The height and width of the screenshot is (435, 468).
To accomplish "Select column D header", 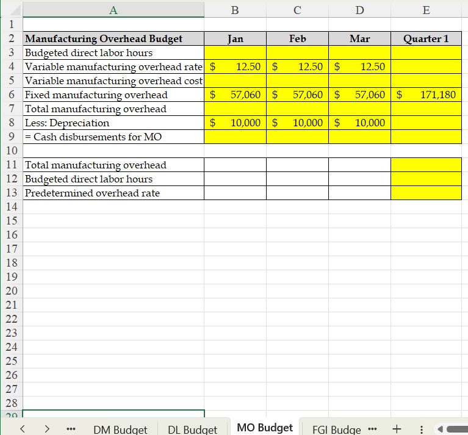I will (x=359, y=10).
